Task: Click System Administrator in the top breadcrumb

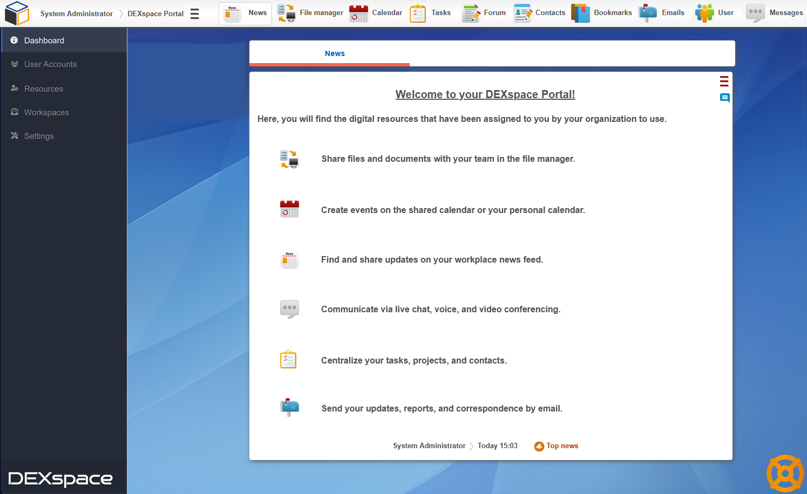Action: (77, 13)
